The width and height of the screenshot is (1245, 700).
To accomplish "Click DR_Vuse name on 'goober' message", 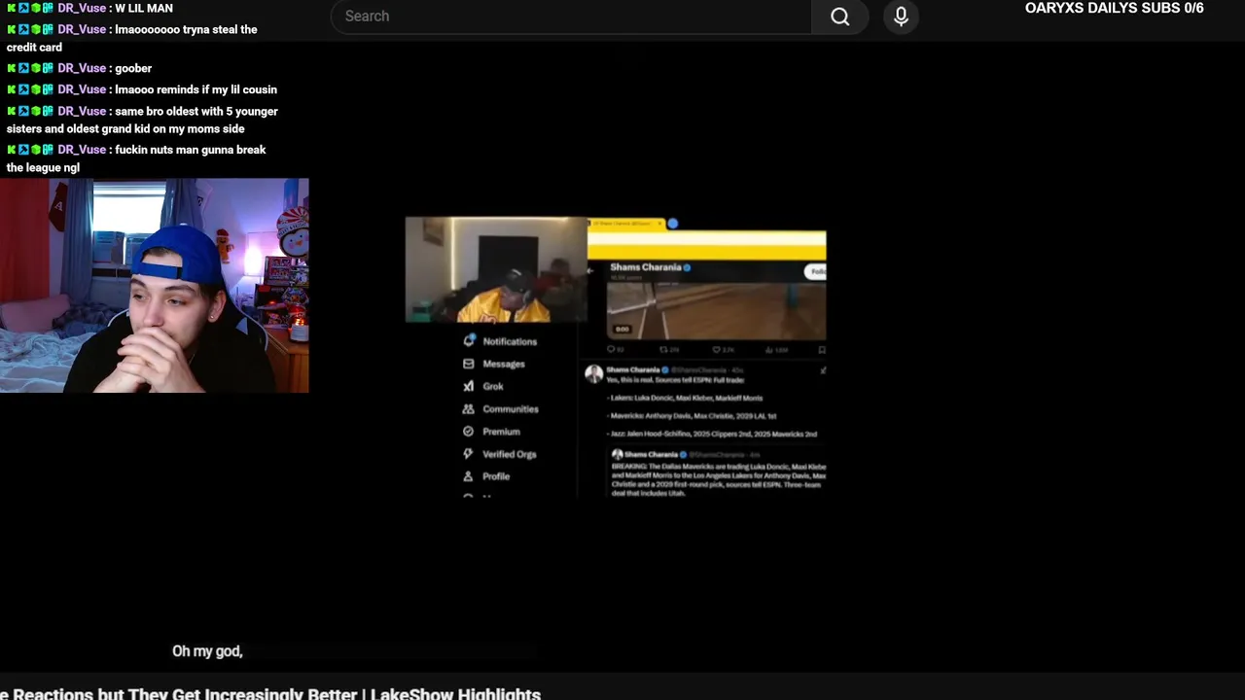I will point(82,68).
